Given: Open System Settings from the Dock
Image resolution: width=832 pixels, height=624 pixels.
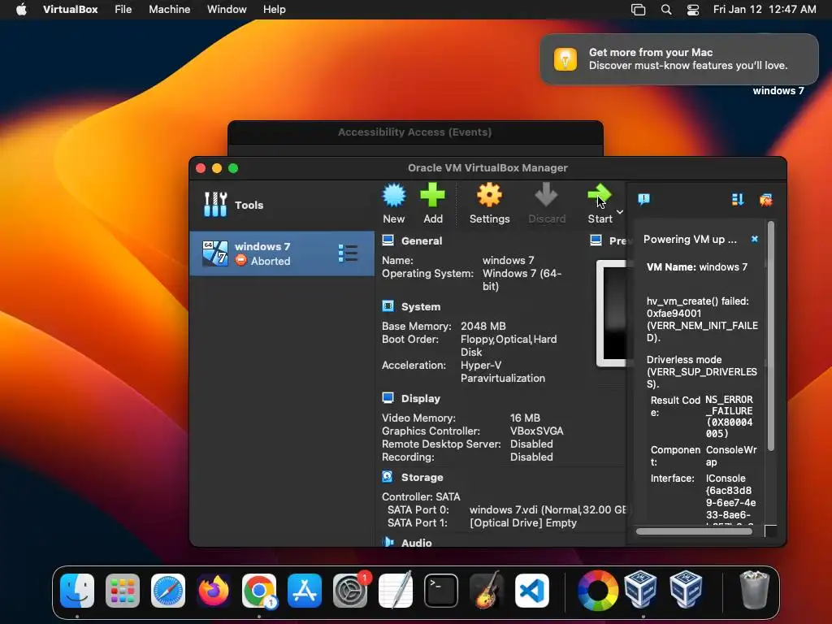Looking at the screenshot, I should pos(350,590).
